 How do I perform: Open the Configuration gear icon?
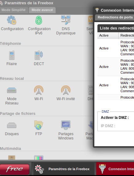pyautogui.click(x=12, y=20)
